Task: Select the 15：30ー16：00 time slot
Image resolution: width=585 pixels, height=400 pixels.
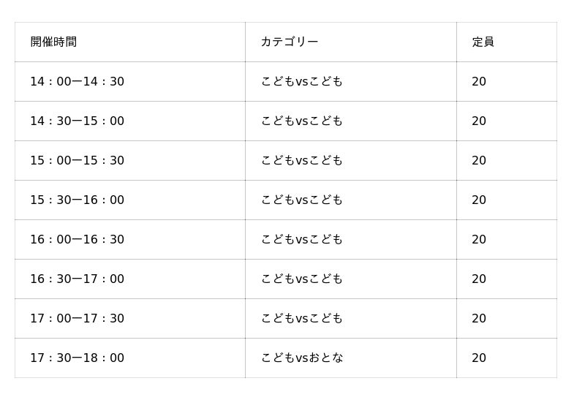Action: coord(77,200)
